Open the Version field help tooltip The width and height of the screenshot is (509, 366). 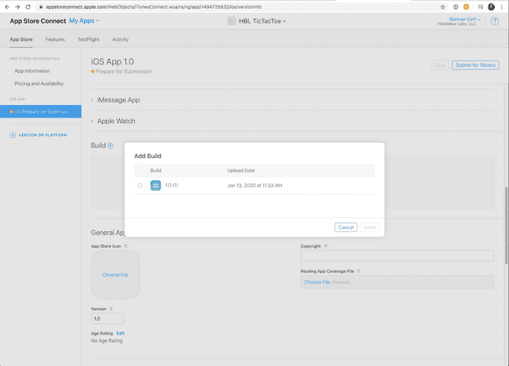tap(111, 309)
